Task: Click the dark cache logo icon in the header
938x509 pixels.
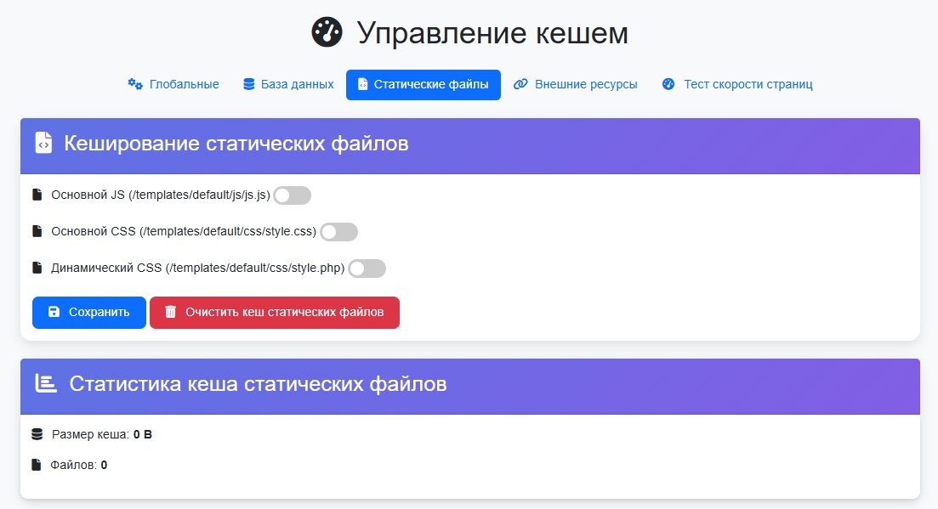Action: pos(327,32)
